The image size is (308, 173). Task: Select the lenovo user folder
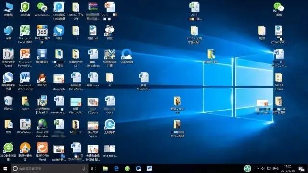tap(25, 103)
